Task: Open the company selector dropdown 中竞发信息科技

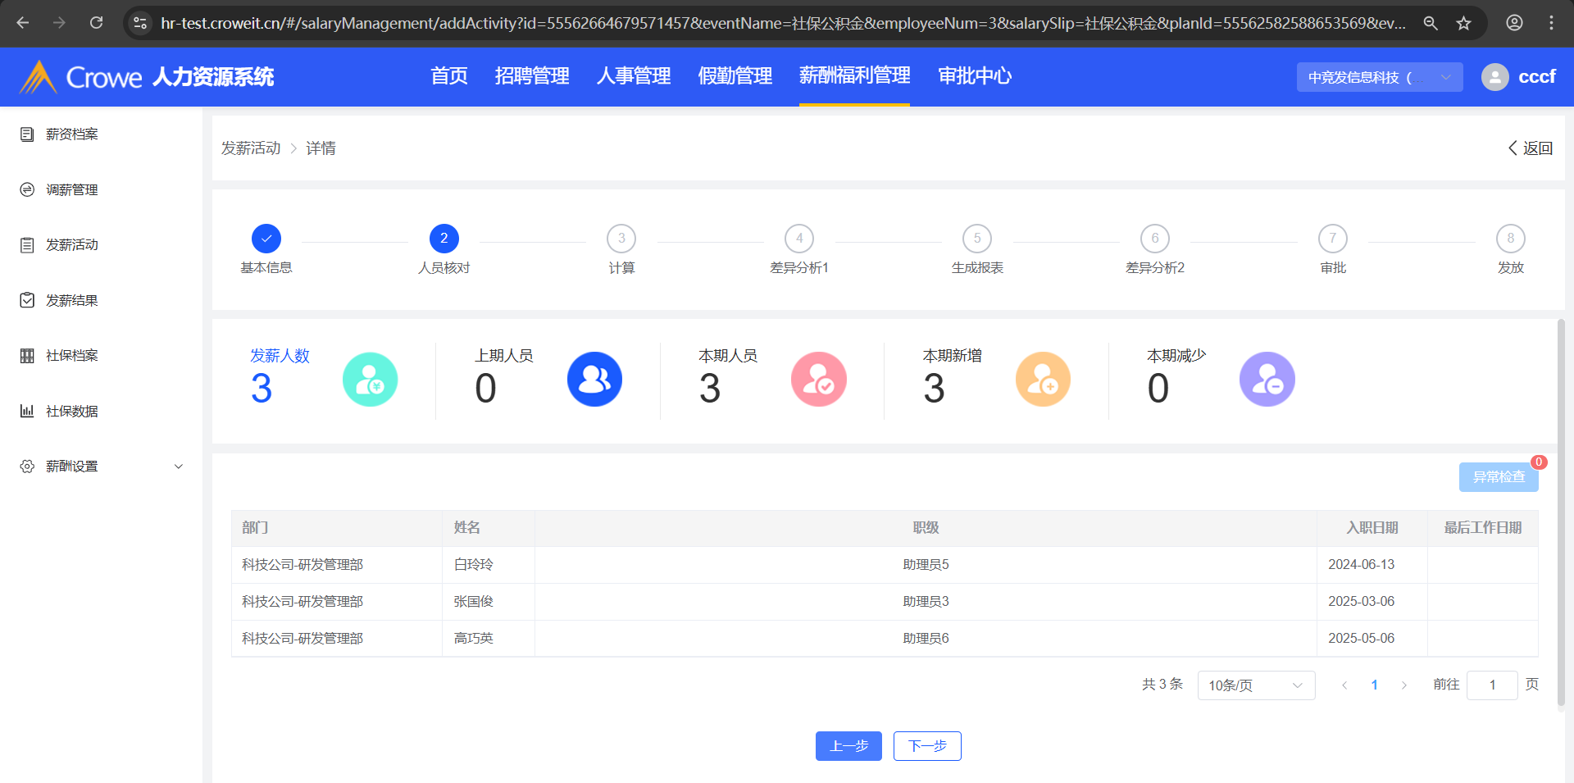Action: [1379, 77]
